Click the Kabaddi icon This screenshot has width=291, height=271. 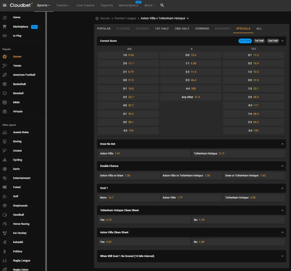(5, 242)
